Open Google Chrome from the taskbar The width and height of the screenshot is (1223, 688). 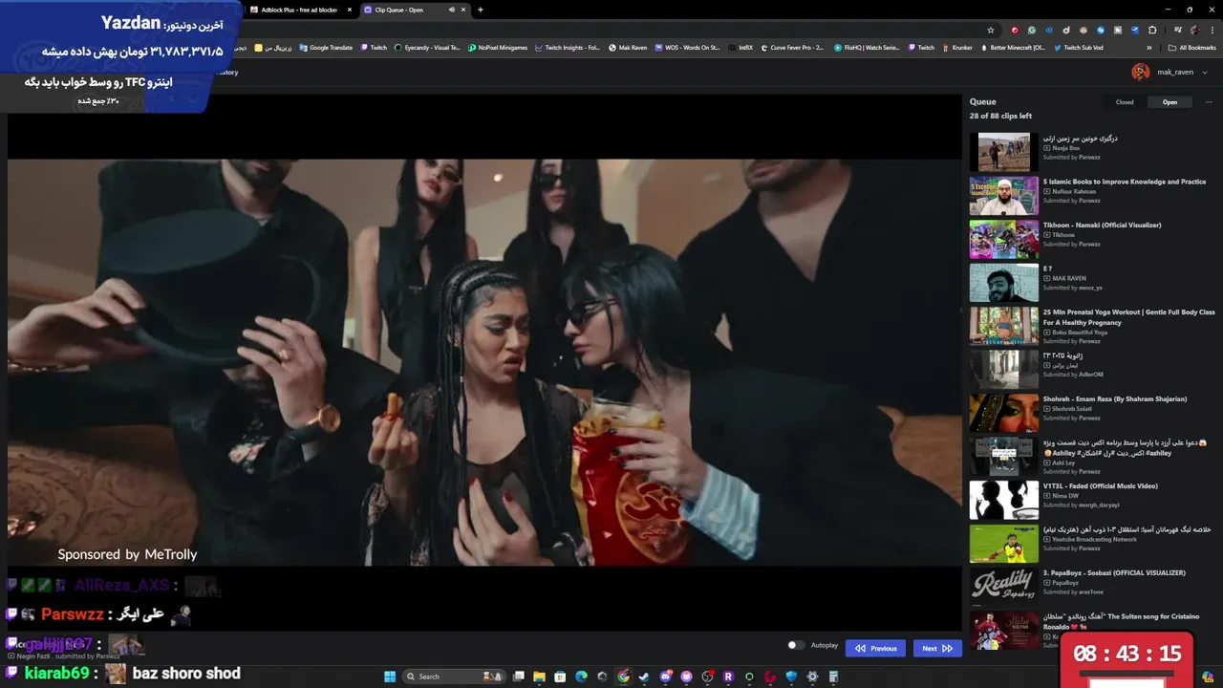(x=623, y=677)
